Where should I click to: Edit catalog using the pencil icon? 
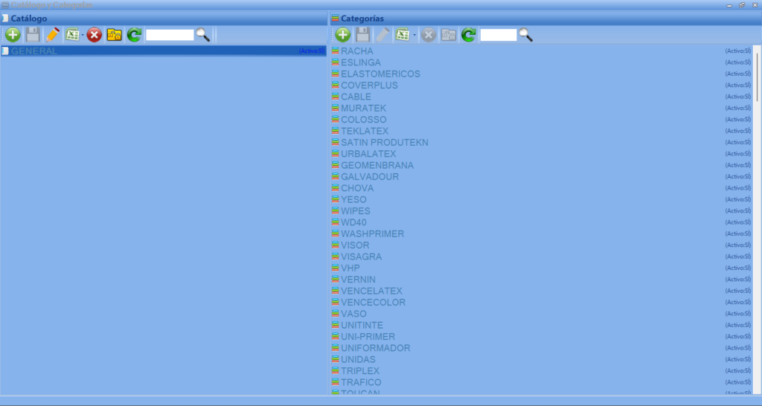(x=53, y=35)
